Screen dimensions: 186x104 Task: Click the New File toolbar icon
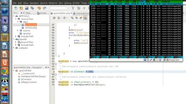(16, 8)
